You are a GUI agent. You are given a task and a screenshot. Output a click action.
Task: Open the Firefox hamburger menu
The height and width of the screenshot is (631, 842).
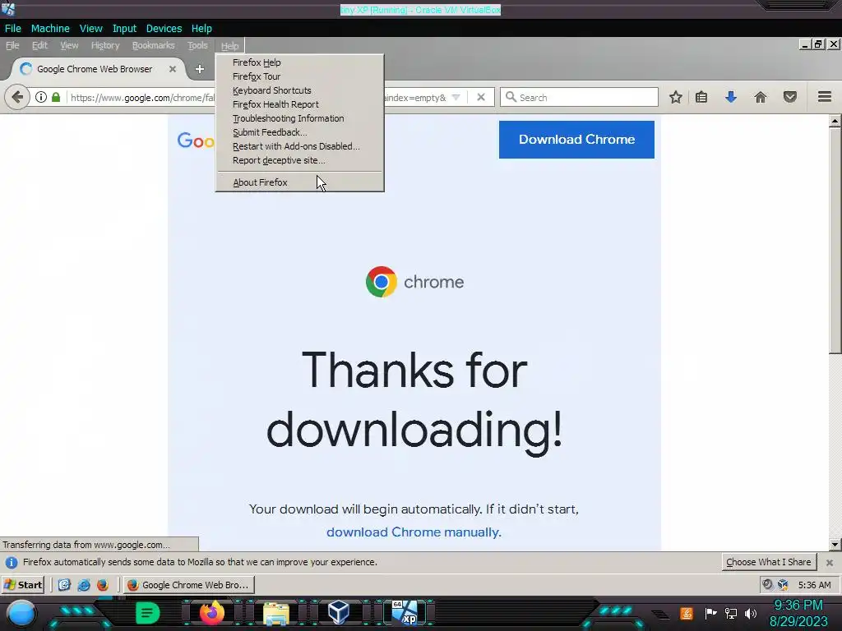coord(825,97)
